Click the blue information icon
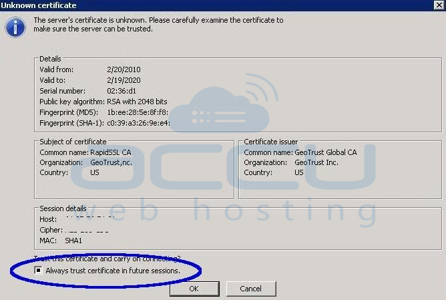 pos(15,27)
